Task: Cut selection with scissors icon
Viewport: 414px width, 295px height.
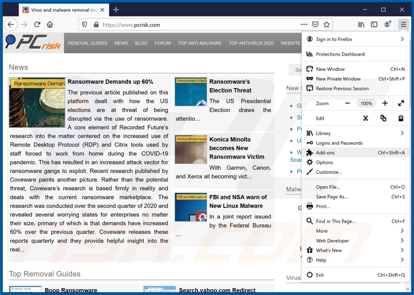Action: [x=365, y=118]
